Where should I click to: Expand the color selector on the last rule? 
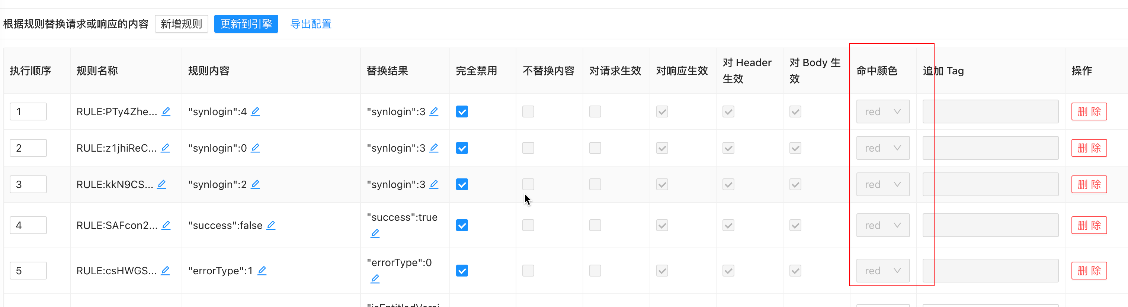pyautogui.click(x=883, y=271)
